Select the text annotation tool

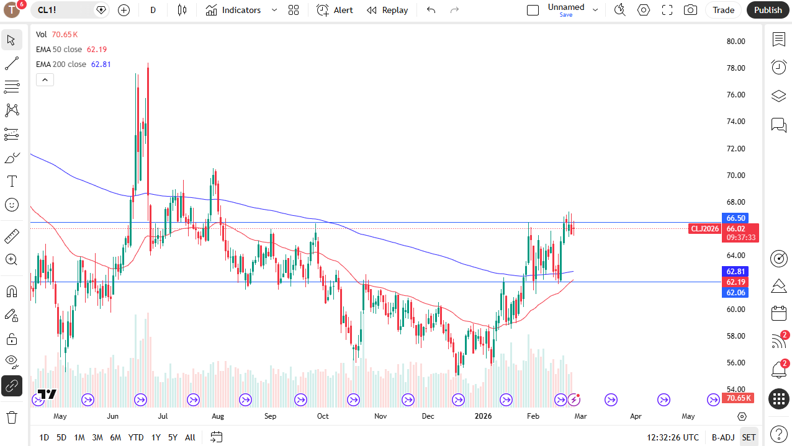click(x=11, y=181)
